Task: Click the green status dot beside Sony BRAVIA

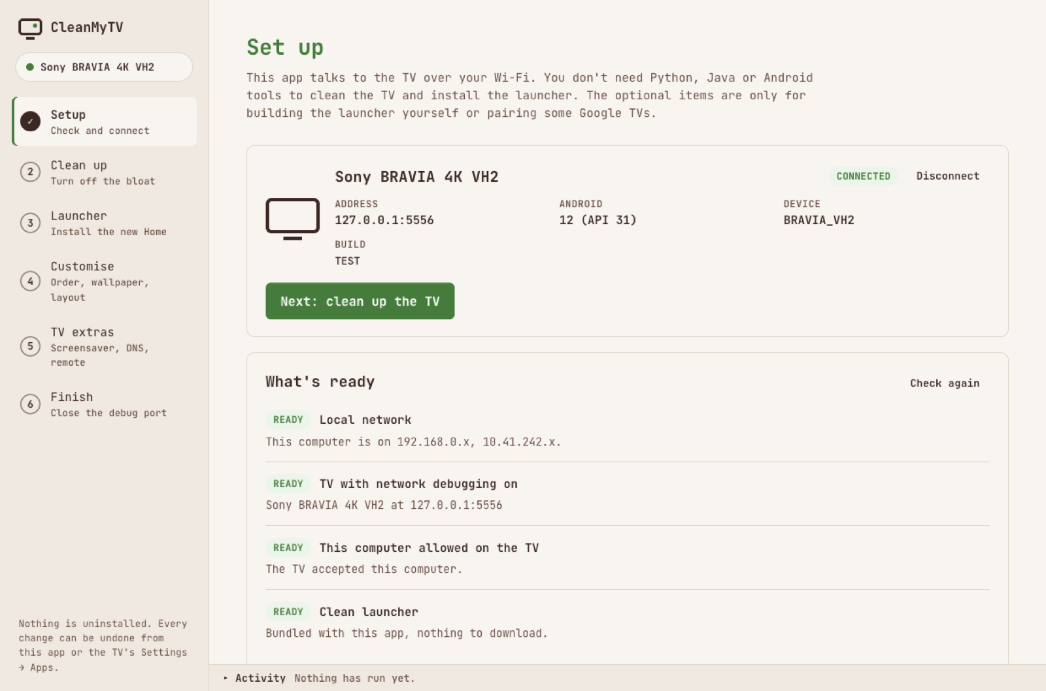Action: [x=29, y=67]
